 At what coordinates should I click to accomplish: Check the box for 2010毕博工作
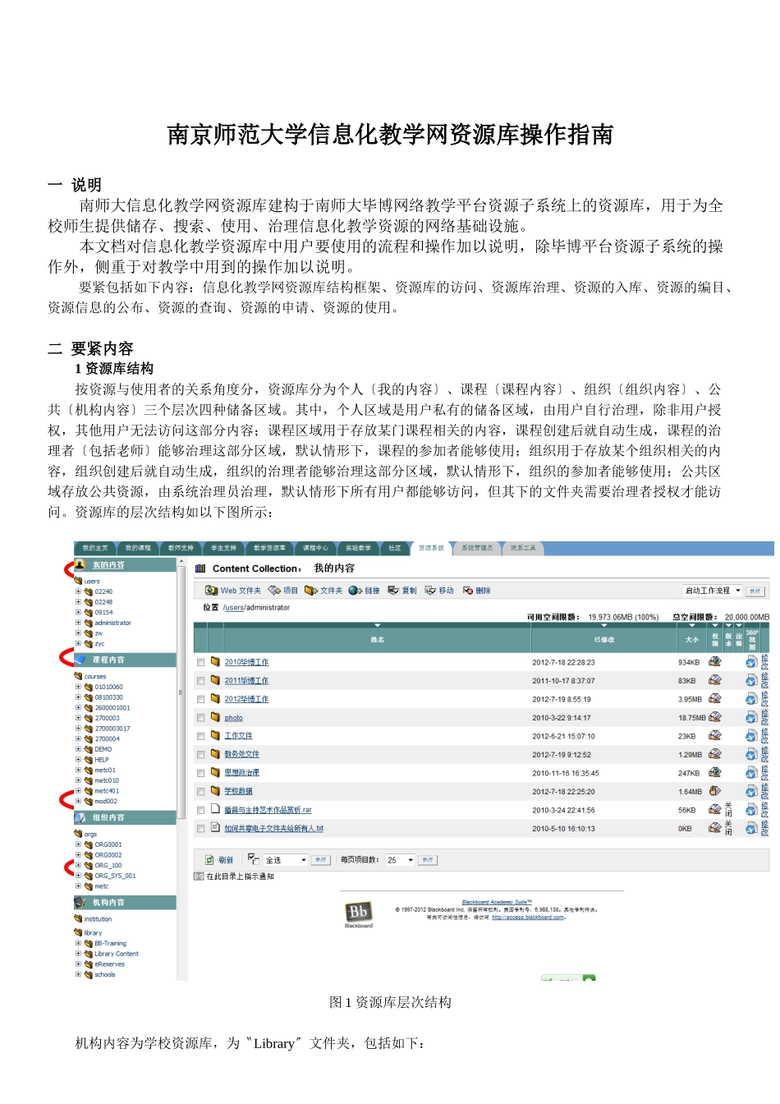click(x=200, y=662)
